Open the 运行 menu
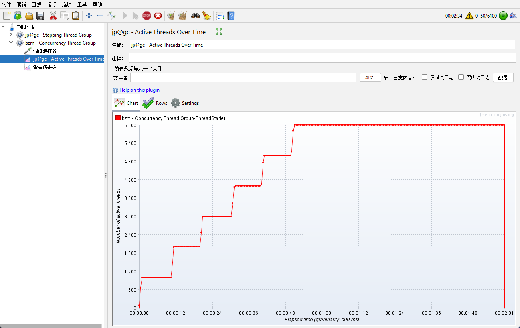 [51, 4]
